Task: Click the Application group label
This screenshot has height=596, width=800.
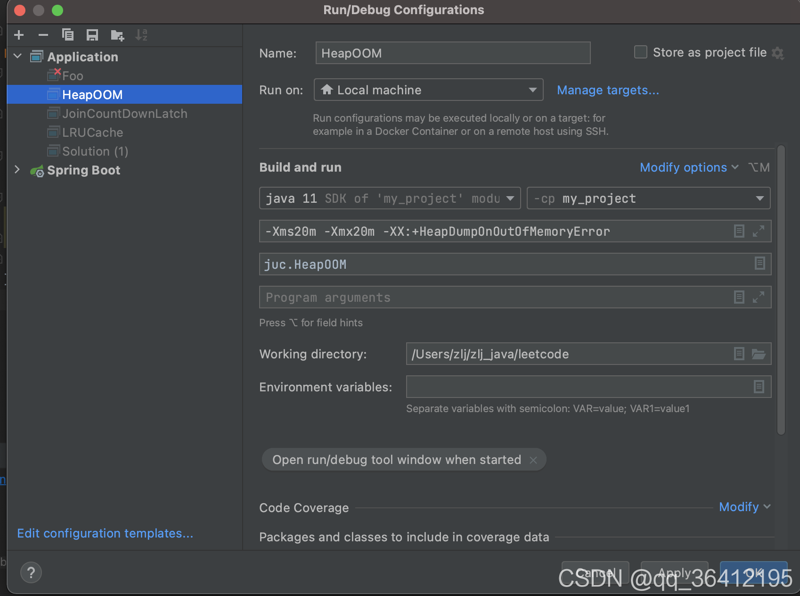Action: 83,57
